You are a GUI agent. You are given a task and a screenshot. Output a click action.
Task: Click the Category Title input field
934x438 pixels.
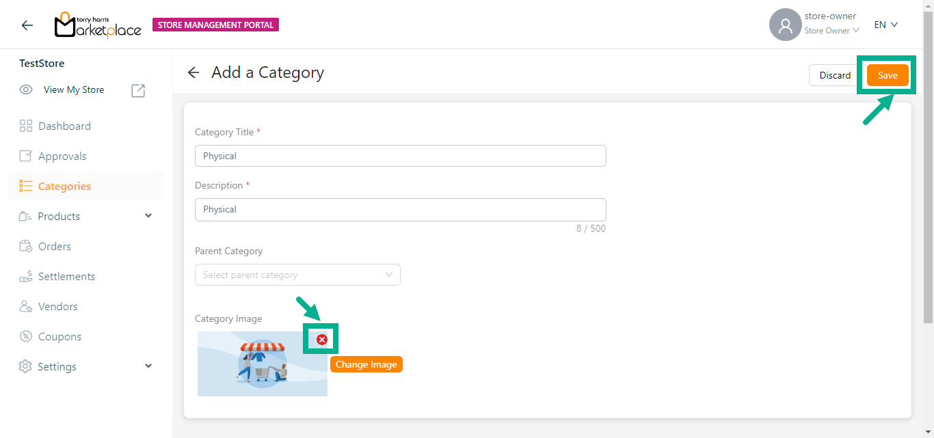tap(400, 156)
